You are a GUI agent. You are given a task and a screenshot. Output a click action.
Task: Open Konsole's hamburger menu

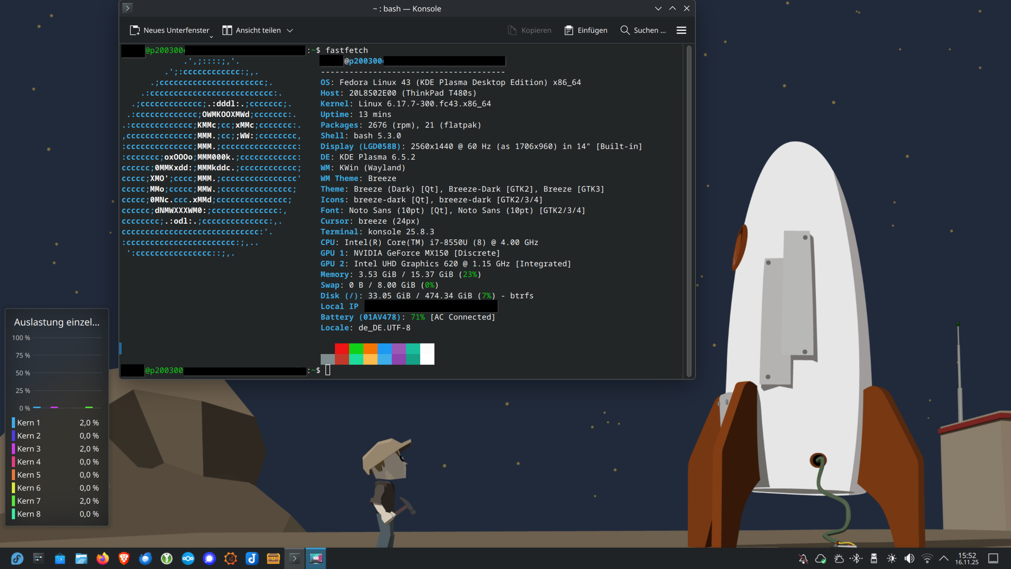click(x=681, y=30)
